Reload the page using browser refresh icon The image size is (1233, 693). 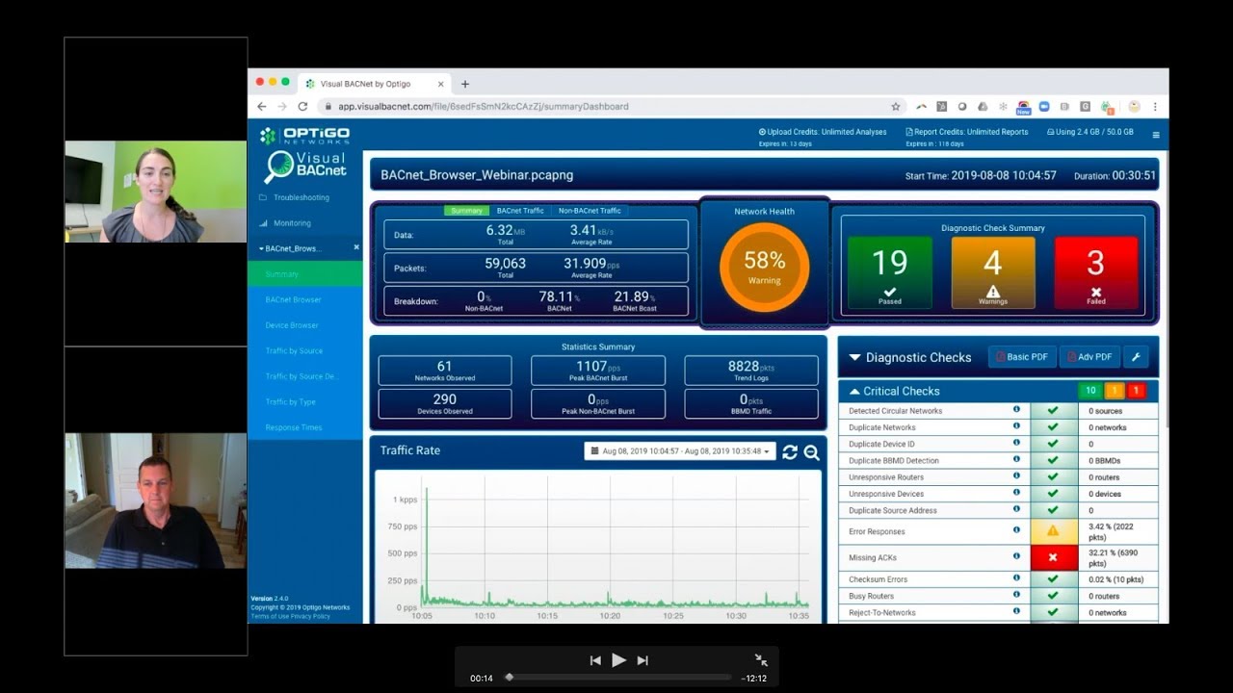point(302,107)
